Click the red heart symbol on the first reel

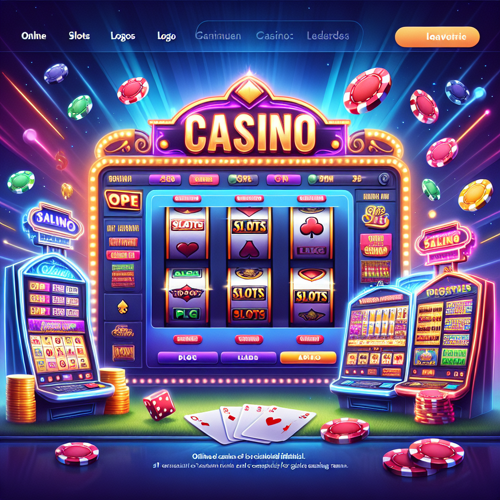[x=187, y=250]
